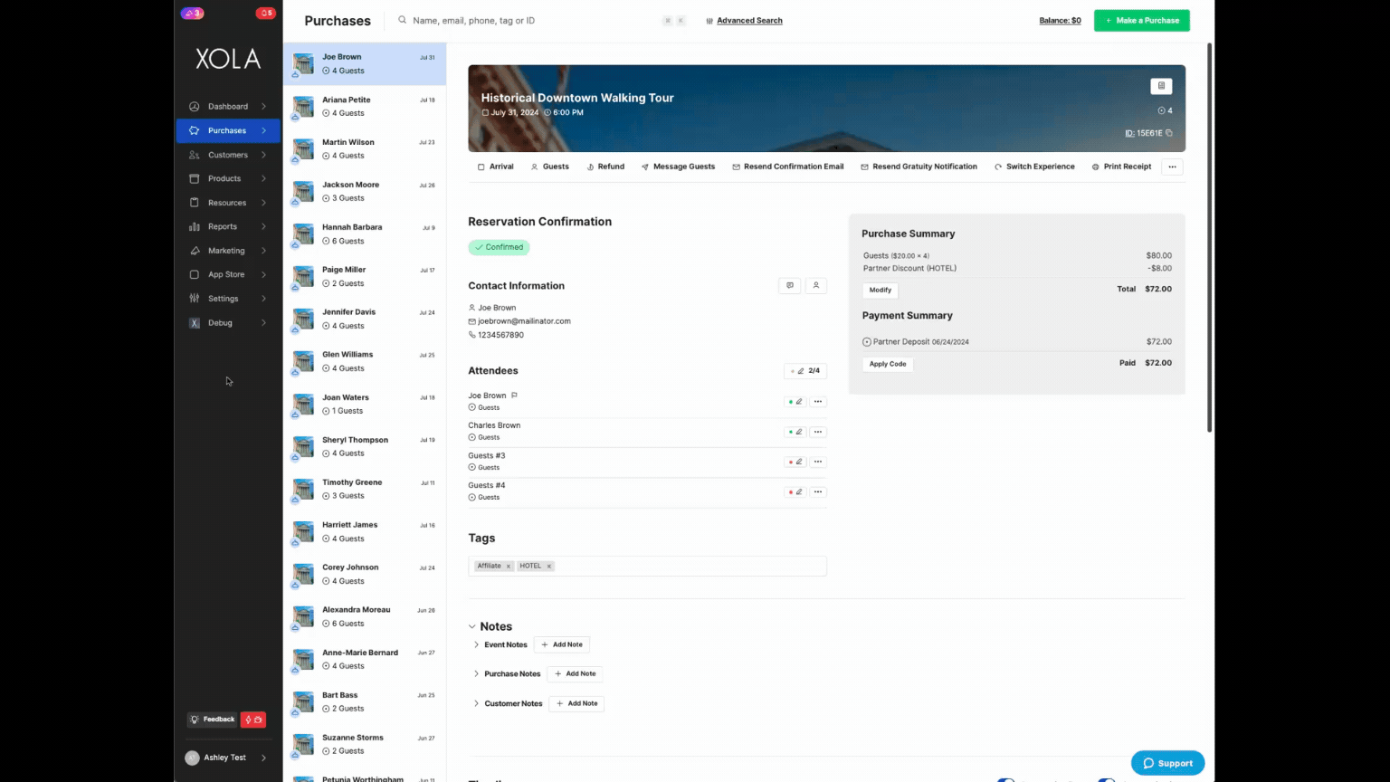Open the purple alerts badge showing 3
This screenshot has height=782, width=1390.
[192, 13]
